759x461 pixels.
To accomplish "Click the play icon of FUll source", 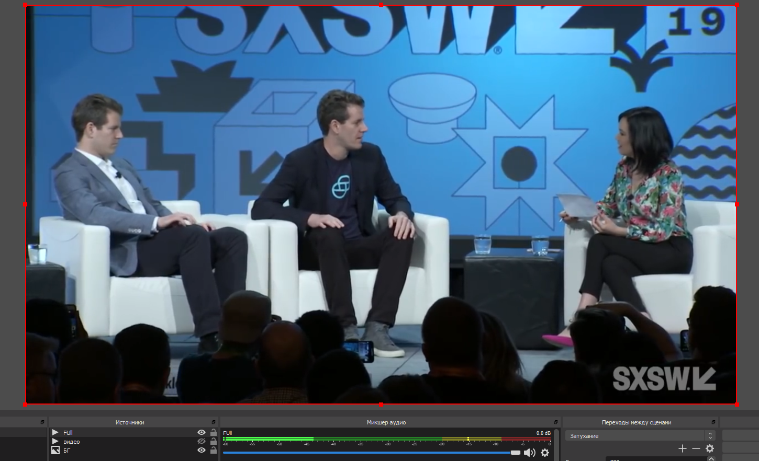I will tap(55, 432).
